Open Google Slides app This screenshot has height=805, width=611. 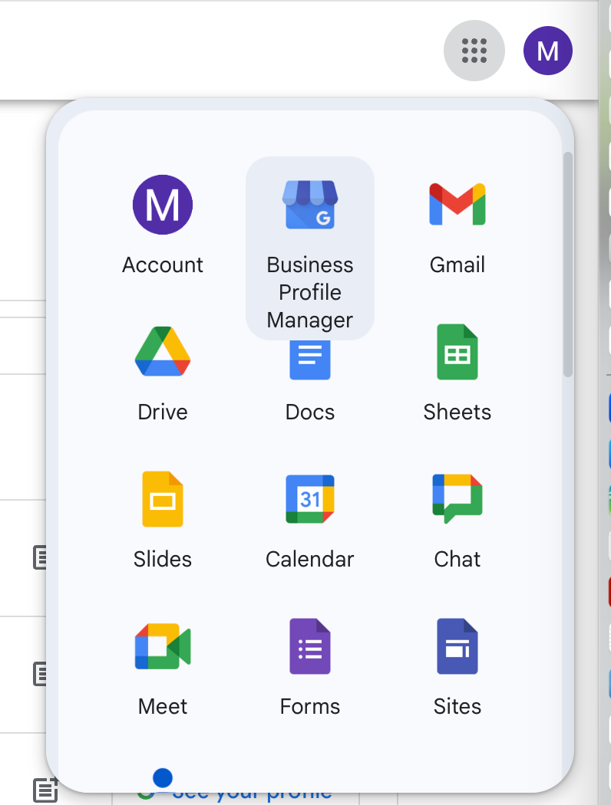click(x=163, y=521)
